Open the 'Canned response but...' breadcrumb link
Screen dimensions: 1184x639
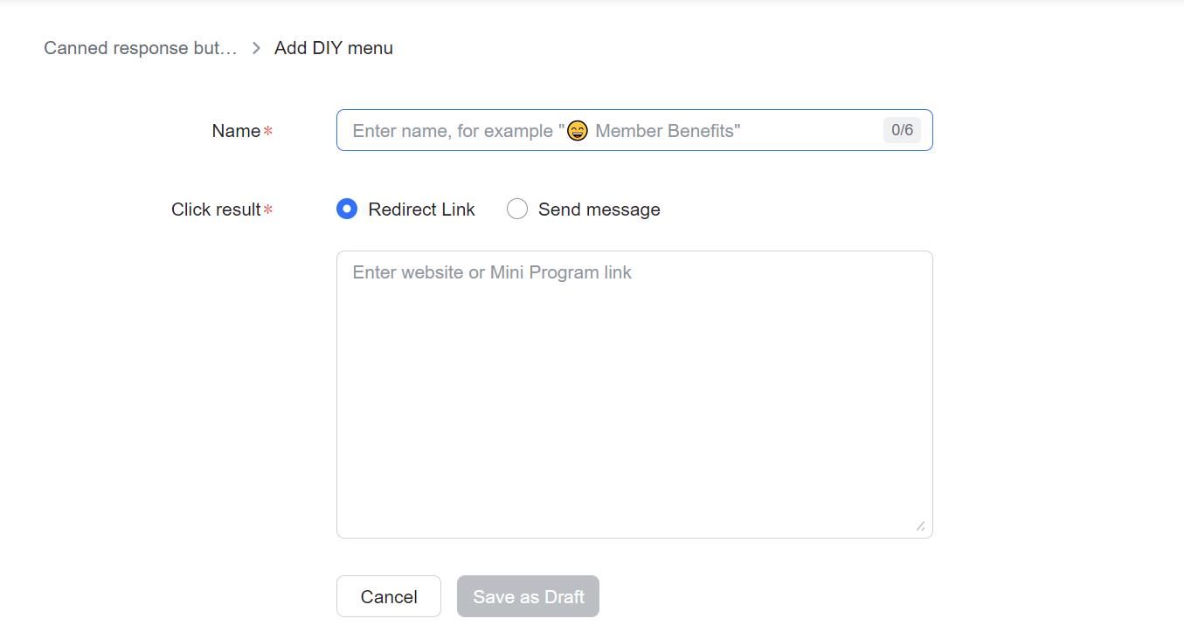140,48
